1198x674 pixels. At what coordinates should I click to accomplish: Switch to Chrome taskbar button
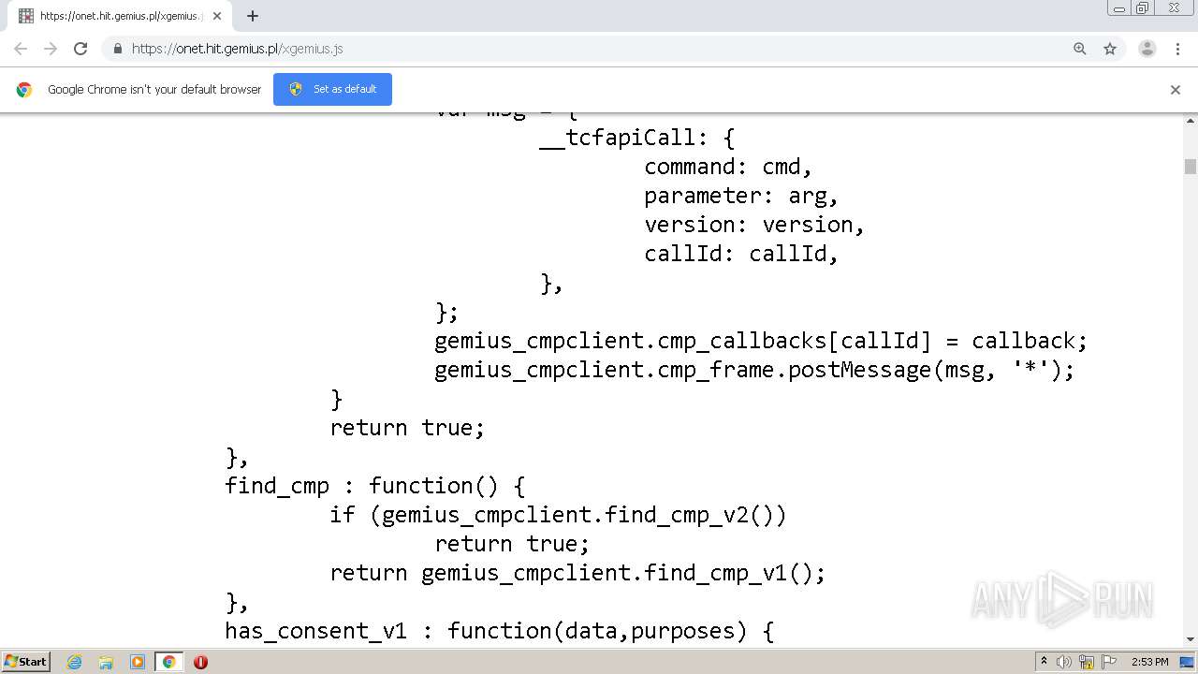pyautogui.click(x=168, y=662)
